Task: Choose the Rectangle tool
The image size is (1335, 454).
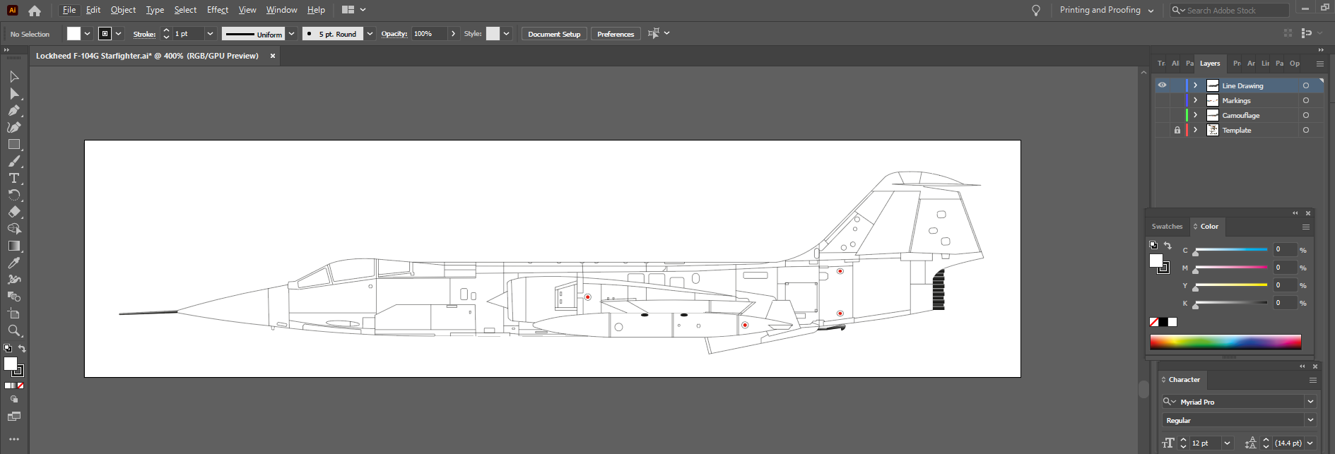Action: [13, 145]
